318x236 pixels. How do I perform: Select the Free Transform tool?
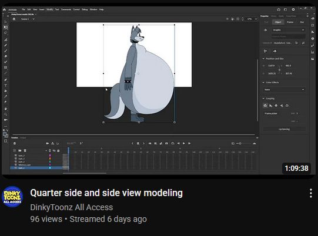[5, 27]
